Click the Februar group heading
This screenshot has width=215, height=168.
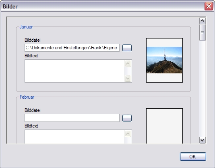point(27,97)
